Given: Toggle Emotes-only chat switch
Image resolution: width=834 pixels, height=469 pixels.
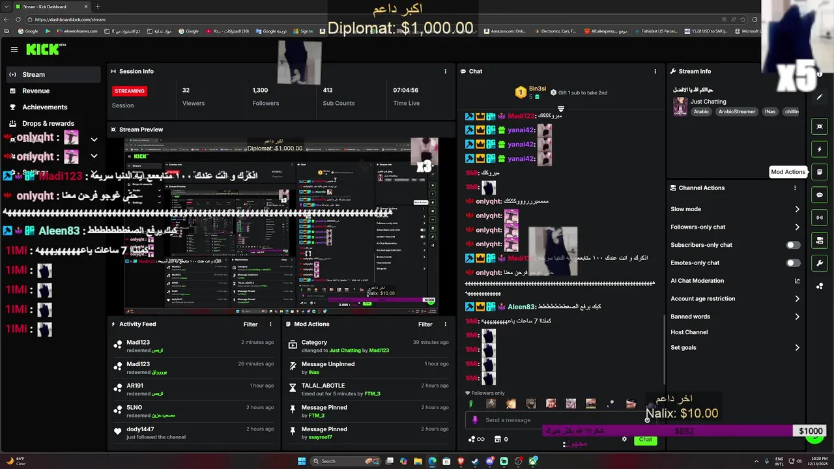Looking at the screenshot, I should (x=793, y=263).
